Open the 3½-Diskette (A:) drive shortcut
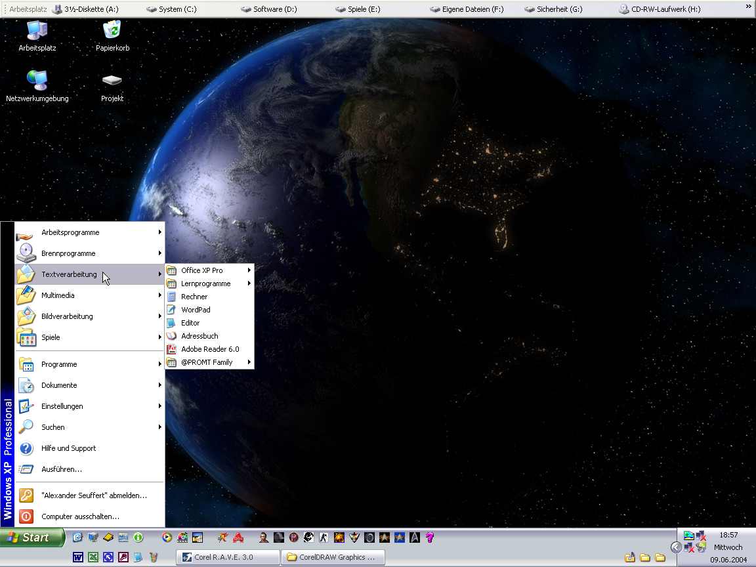Screen dimensions: 756x567 [x=85, y=9]
